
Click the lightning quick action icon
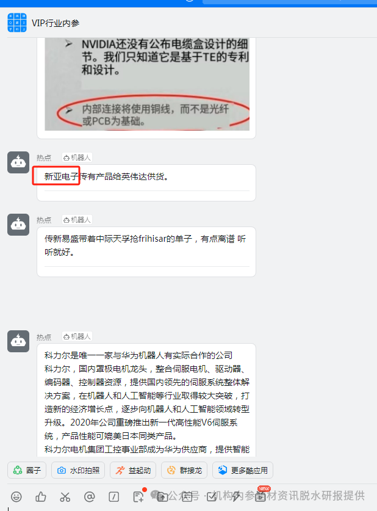pos(235,497)
